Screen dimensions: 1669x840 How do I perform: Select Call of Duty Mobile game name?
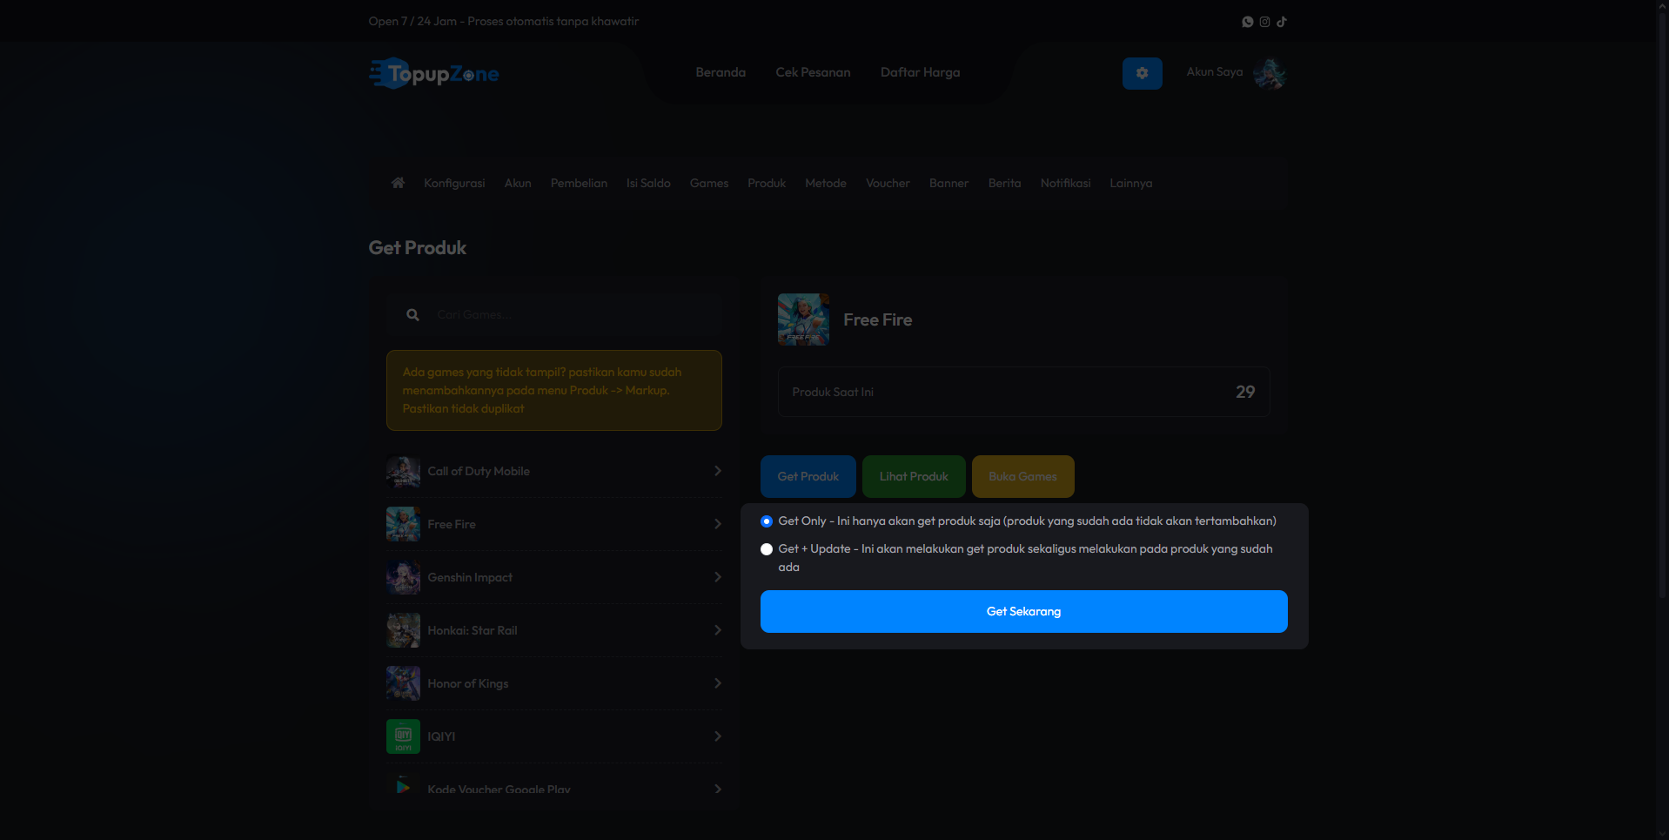pyautogui.click(x=479, y=471)
